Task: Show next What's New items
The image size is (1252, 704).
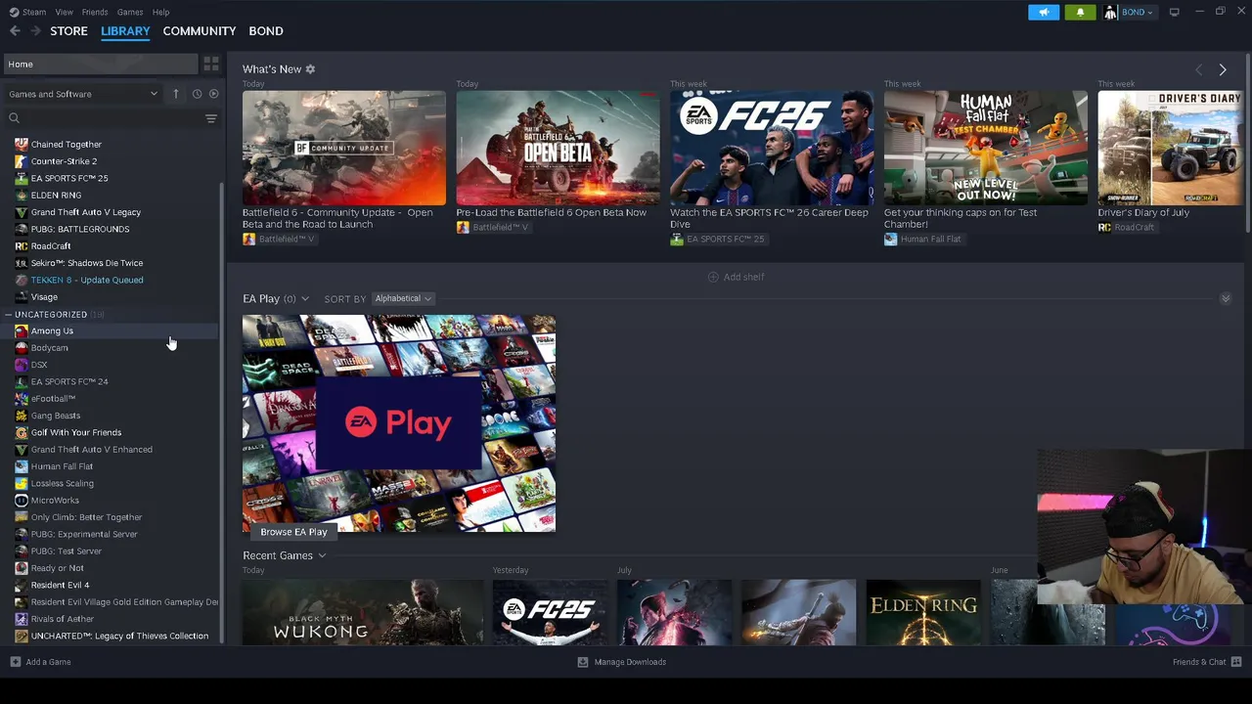Action: click(x=1222, y=69)
